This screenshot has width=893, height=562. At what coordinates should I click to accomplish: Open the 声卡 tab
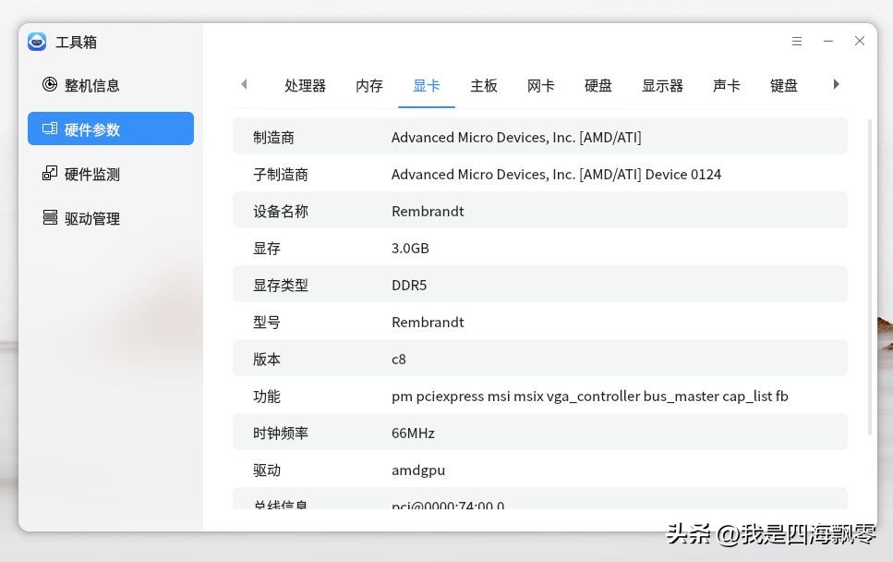coord(727,85)
